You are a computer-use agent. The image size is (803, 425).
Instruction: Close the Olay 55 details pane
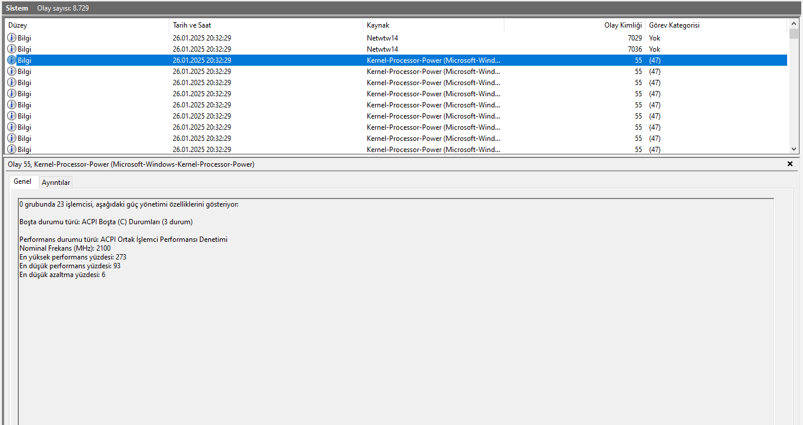(x=790, y=164)
